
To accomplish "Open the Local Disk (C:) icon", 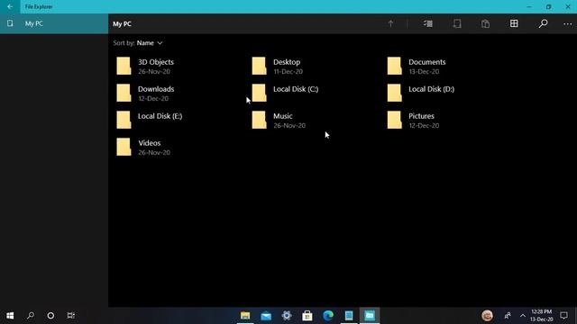I will [x=259, y=93].
